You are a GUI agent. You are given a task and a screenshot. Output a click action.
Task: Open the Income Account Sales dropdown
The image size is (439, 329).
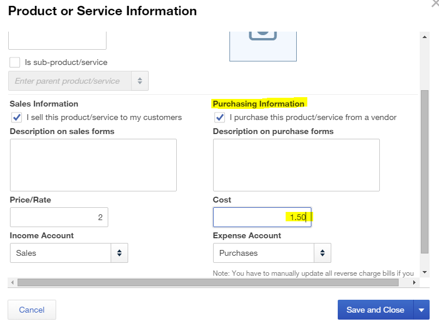click(69, 253)
